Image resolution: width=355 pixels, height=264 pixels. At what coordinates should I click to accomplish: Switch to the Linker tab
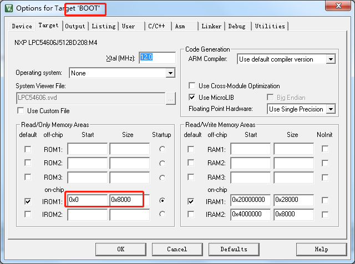[x=211, y=26]
